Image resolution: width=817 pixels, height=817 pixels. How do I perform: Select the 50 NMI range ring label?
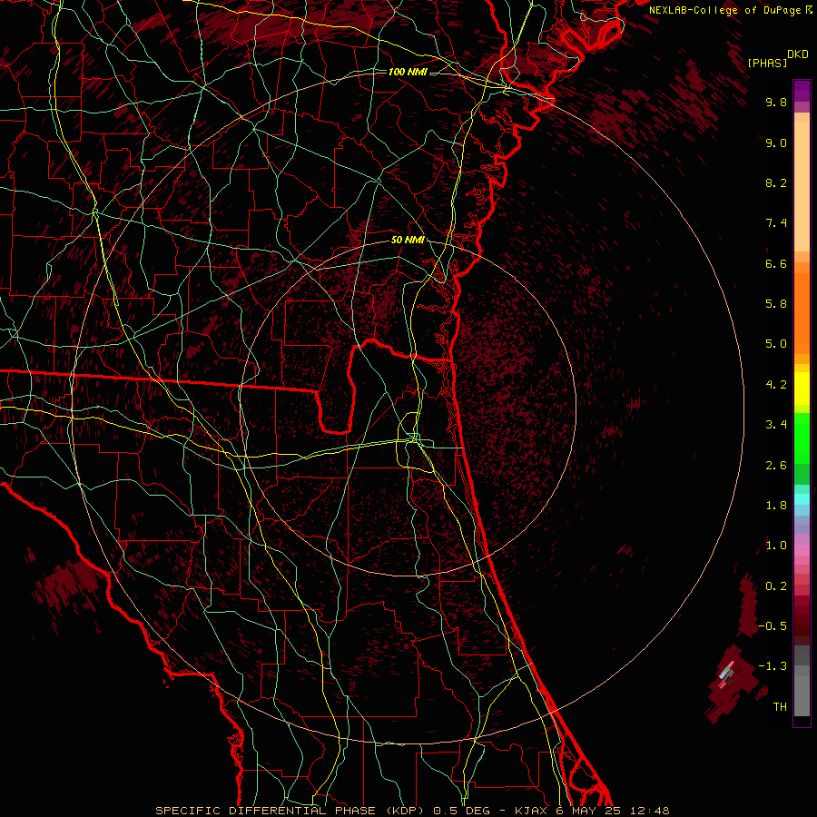(x=408, y=241)
